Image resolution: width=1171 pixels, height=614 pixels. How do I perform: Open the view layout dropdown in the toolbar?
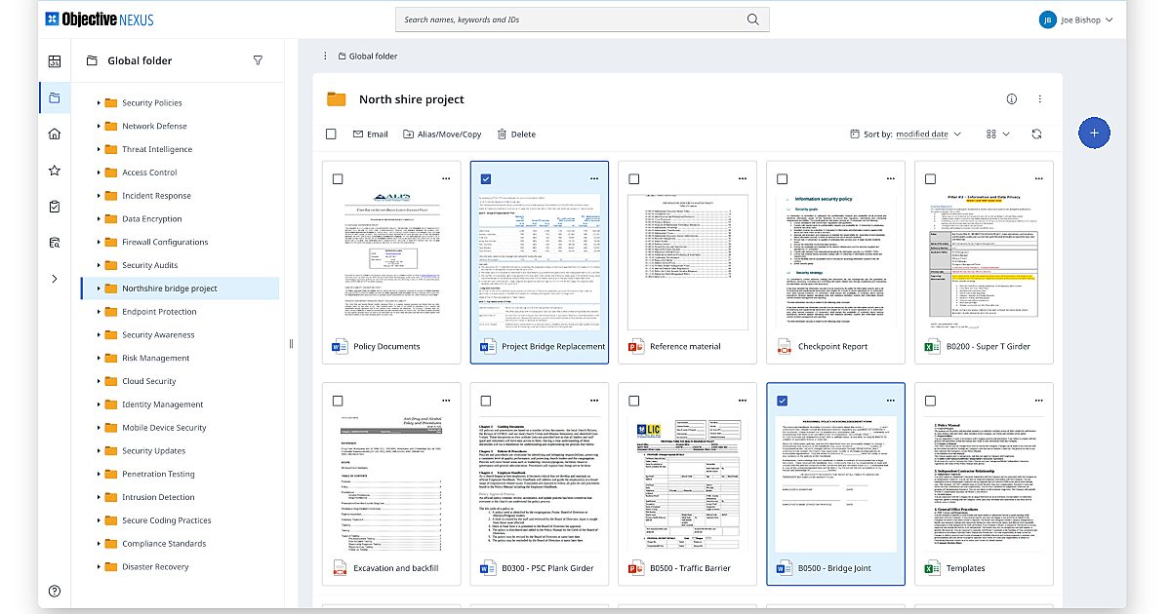(x=997, y=134)
